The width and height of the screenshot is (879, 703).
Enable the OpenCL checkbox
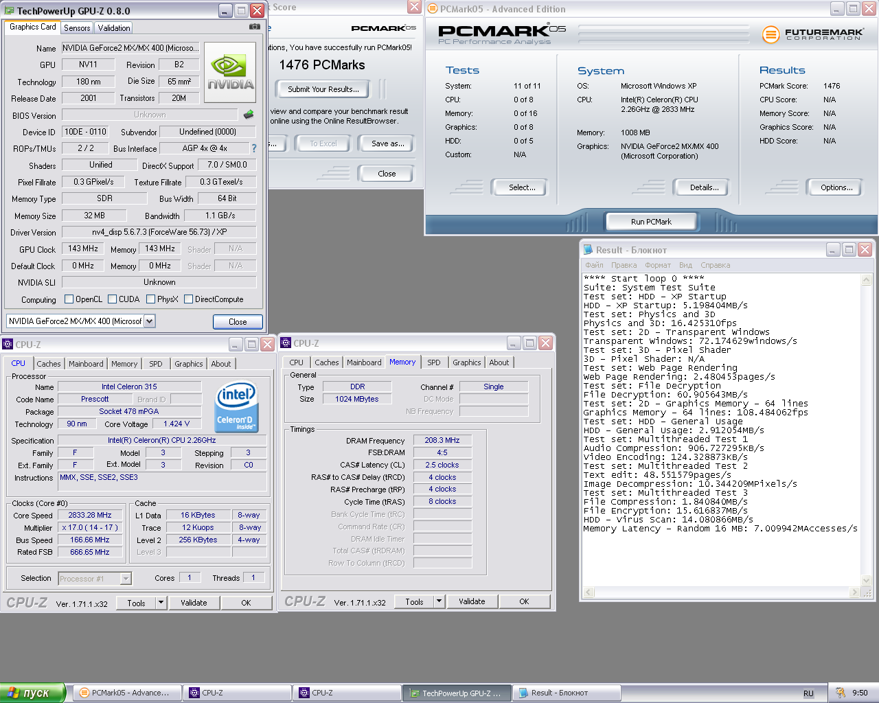tap(69, 299)
